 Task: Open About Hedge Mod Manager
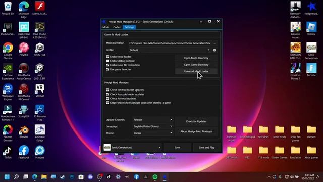point(196,131)
